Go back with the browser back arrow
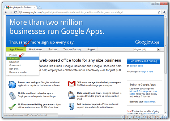The height and width of the screenshot is (121, 170). 6,12
